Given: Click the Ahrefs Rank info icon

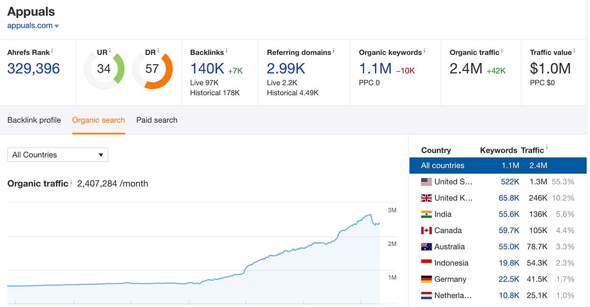Looking at the screenshot, I should (53, 51).
